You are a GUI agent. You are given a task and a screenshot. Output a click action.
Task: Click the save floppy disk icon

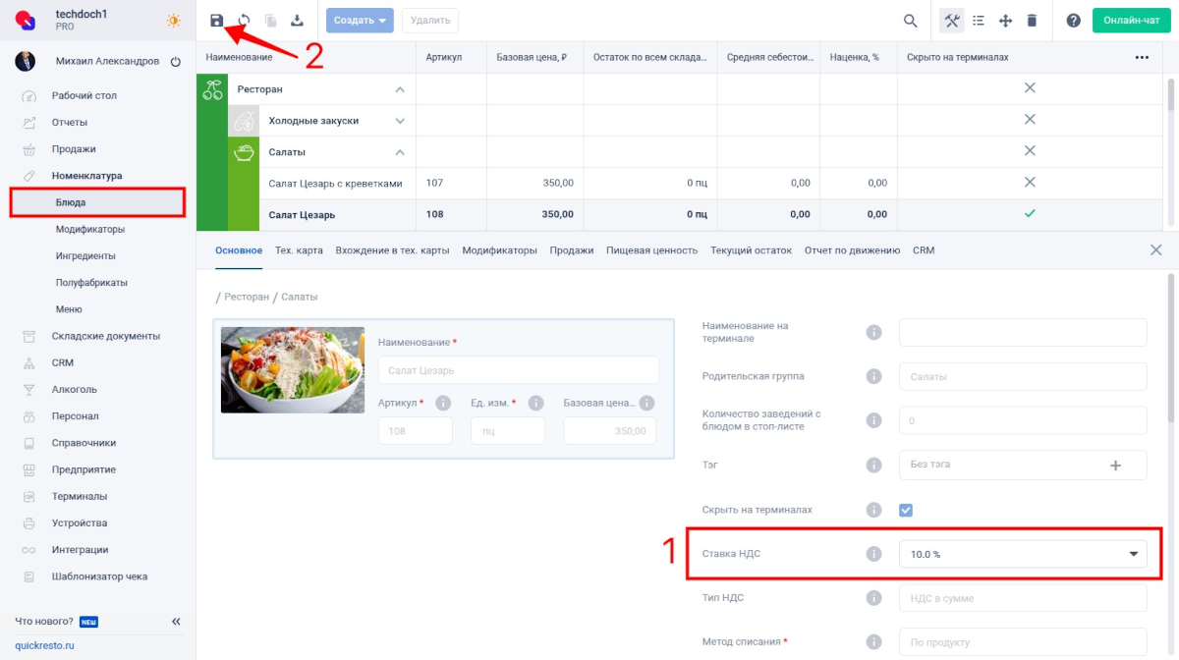[217, 21]
